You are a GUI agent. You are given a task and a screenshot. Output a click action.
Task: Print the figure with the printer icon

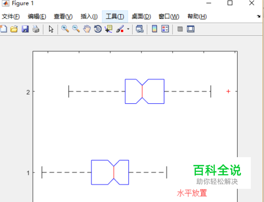click(36, 29)
